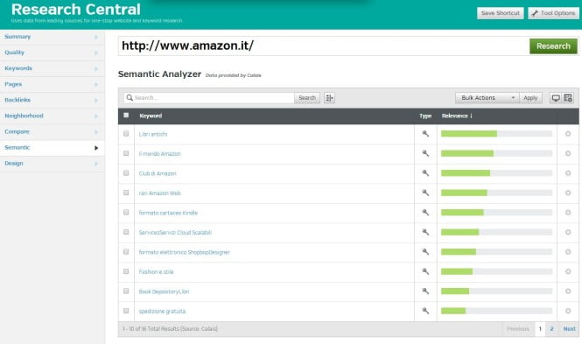Open magnifier icon for Fashion e stile row
Image resolution: width=582 pixels, height=344 pixels.
click(x=425, y=271)
